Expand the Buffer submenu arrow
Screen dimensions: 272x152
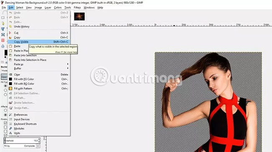tap(68, 68)
